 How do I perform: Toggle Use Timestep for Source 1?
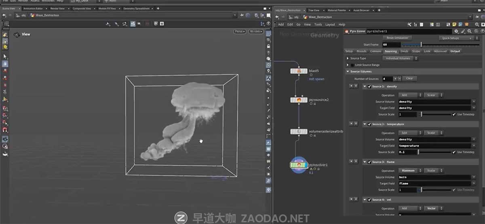(454, 115)
